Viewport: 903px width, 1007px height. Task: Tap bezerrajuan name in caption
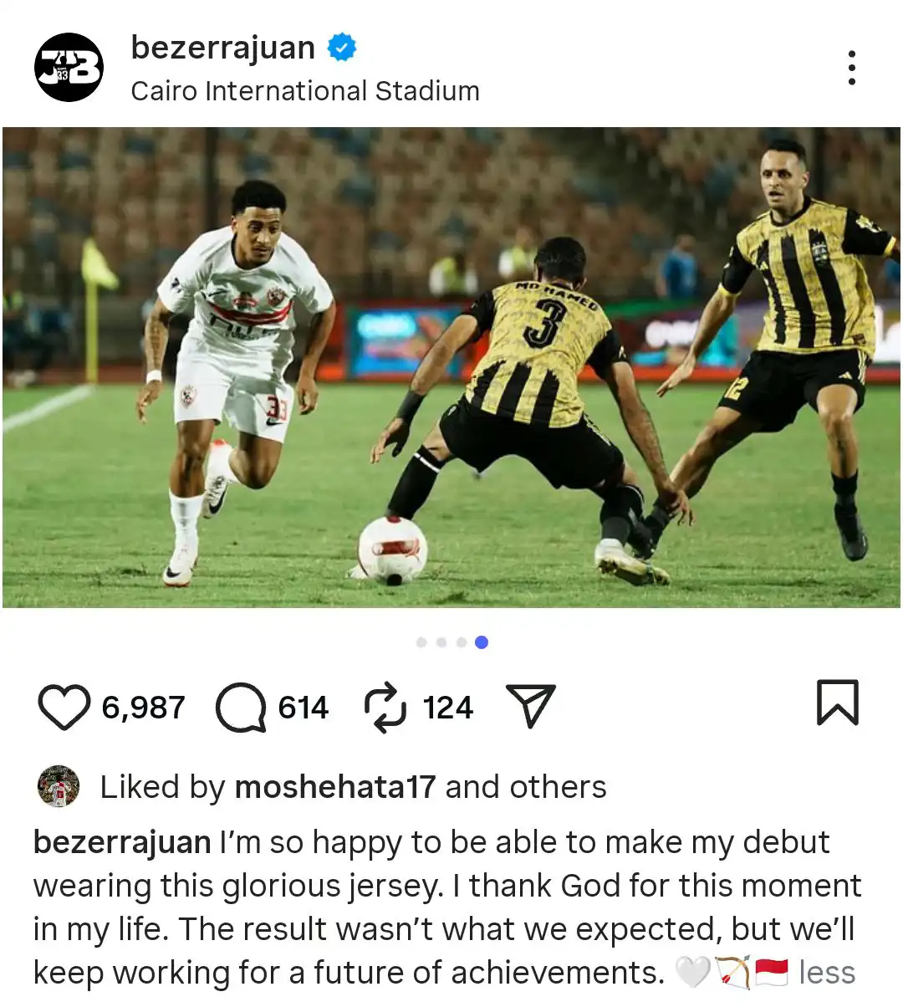point(122,842)
